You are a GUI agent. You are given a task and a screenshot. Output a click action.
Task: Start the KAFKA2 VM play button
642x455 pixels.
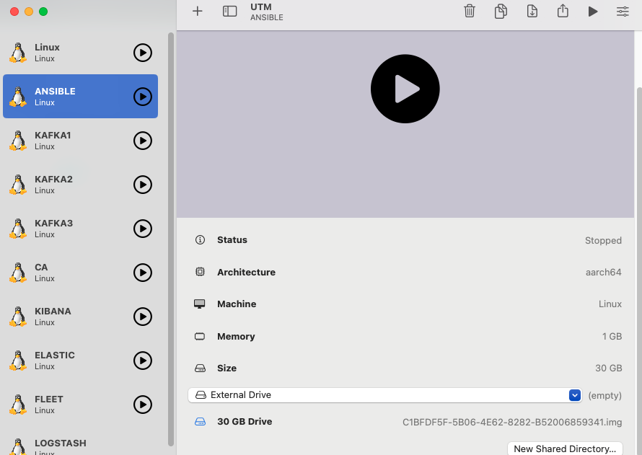(x=143, y=185)
